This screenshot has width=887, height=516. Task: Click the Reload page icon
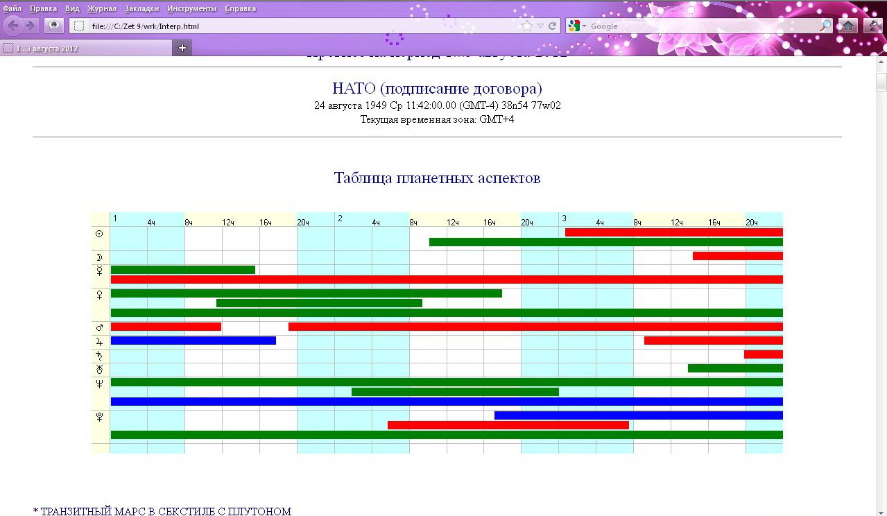(553, 26)
